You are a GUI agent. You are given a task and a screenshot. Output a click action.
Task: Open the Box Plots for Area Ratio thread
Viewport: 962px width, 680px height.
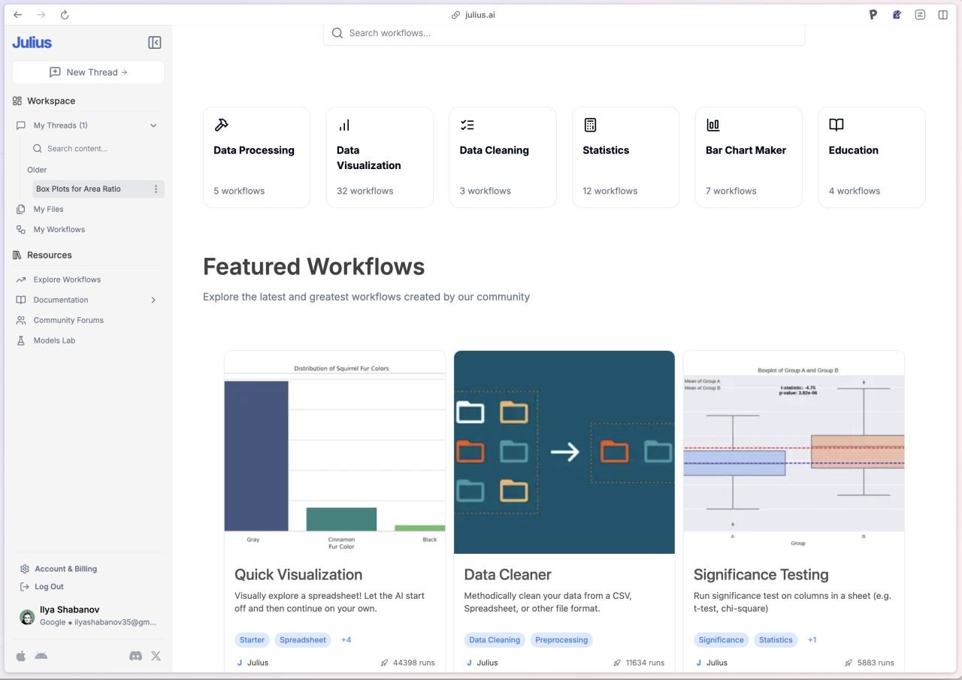[x=78, y=189]
